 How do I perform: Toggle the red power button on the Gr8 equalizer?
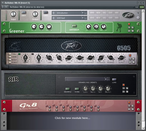click(129, 102)
